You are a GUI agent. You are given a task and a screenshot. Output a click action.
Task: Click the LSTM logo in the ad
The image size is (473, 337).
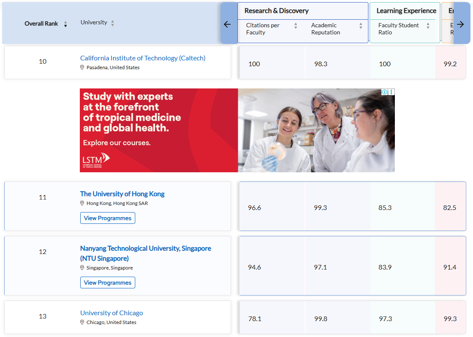point(96,160)
